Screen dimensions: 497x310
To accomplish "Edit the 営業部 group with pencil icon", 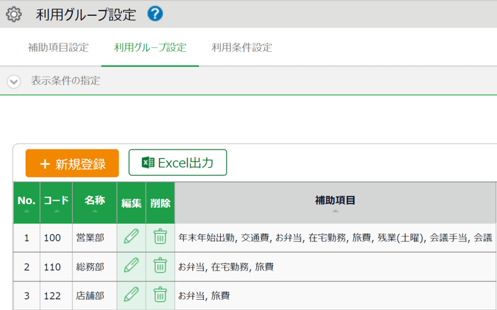I will (131, 237).
